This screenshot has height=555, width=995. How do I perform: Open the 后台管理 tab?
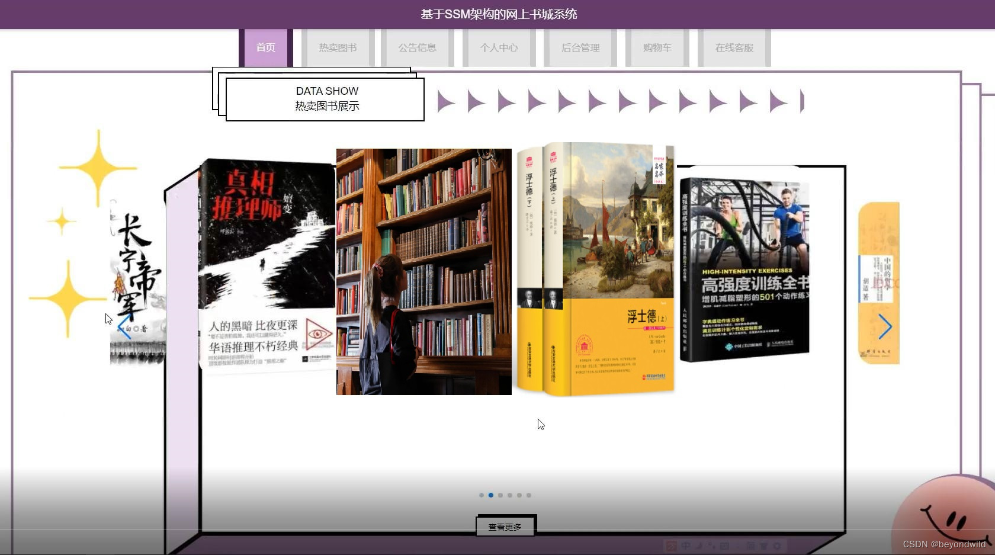[x=580, y=48]
